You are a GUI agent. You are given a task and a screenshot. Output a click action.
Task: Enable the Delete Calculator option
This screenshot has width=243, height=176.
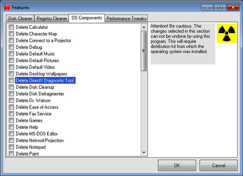point(11,27)
